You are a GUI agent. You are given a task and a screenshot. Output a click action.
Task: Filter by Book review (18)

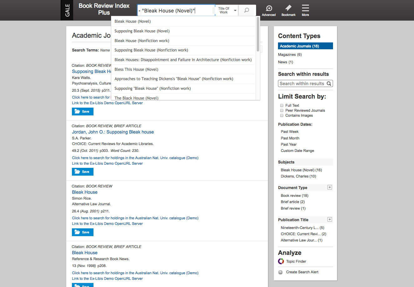click(295, 196)
